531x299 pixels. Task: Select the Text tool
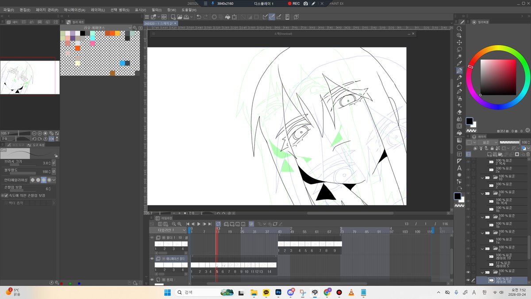459,168
